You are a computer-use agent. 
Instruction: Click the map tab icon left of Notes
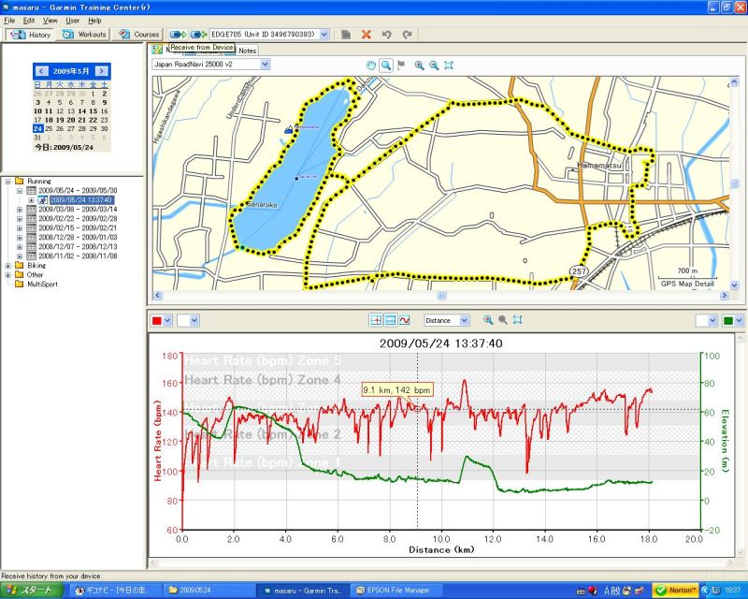pos(157,50)
